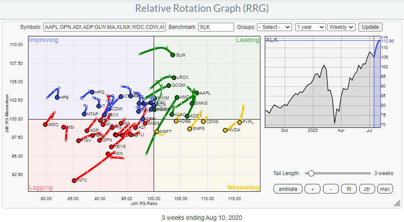Click the Symbols input field
404x222 pixels.
coord(105,27)
